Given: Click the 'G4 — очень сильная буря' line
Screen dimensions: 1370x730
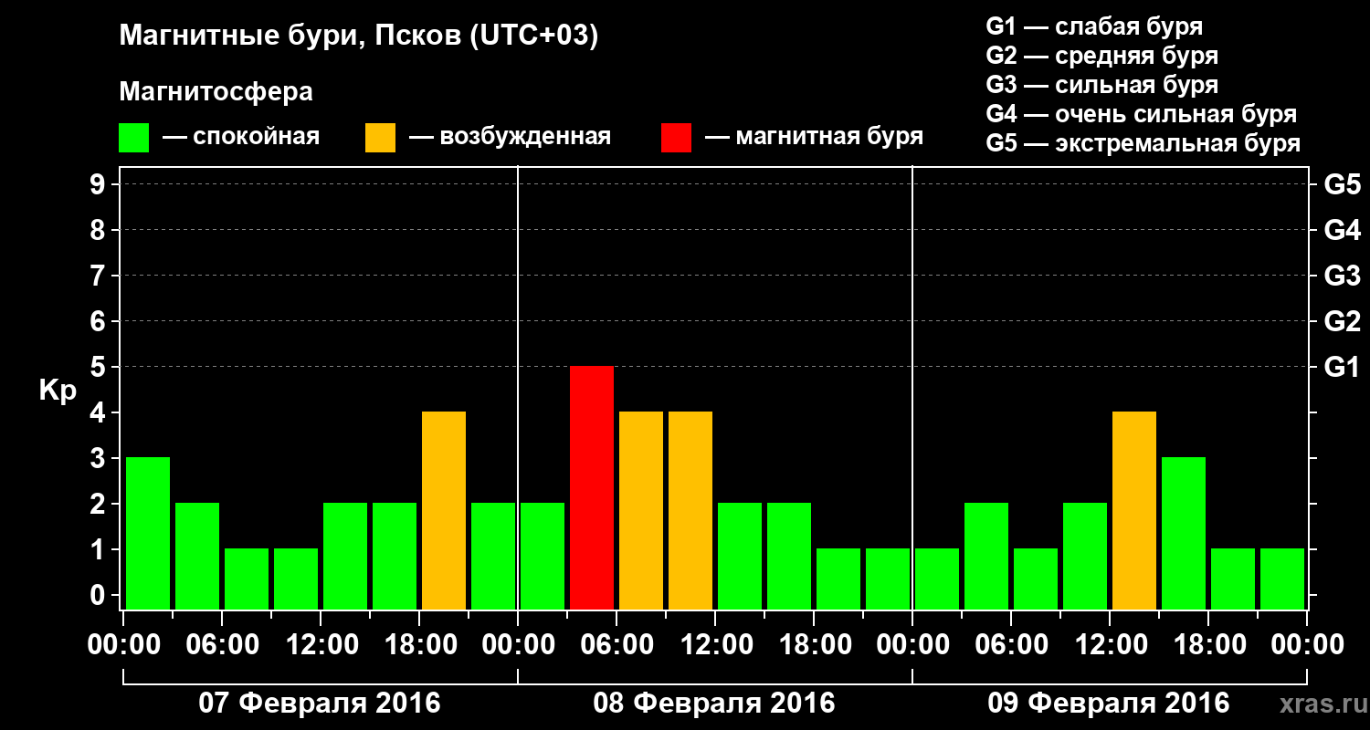Looking at the screenshot, I should [x=1141, y=114].
